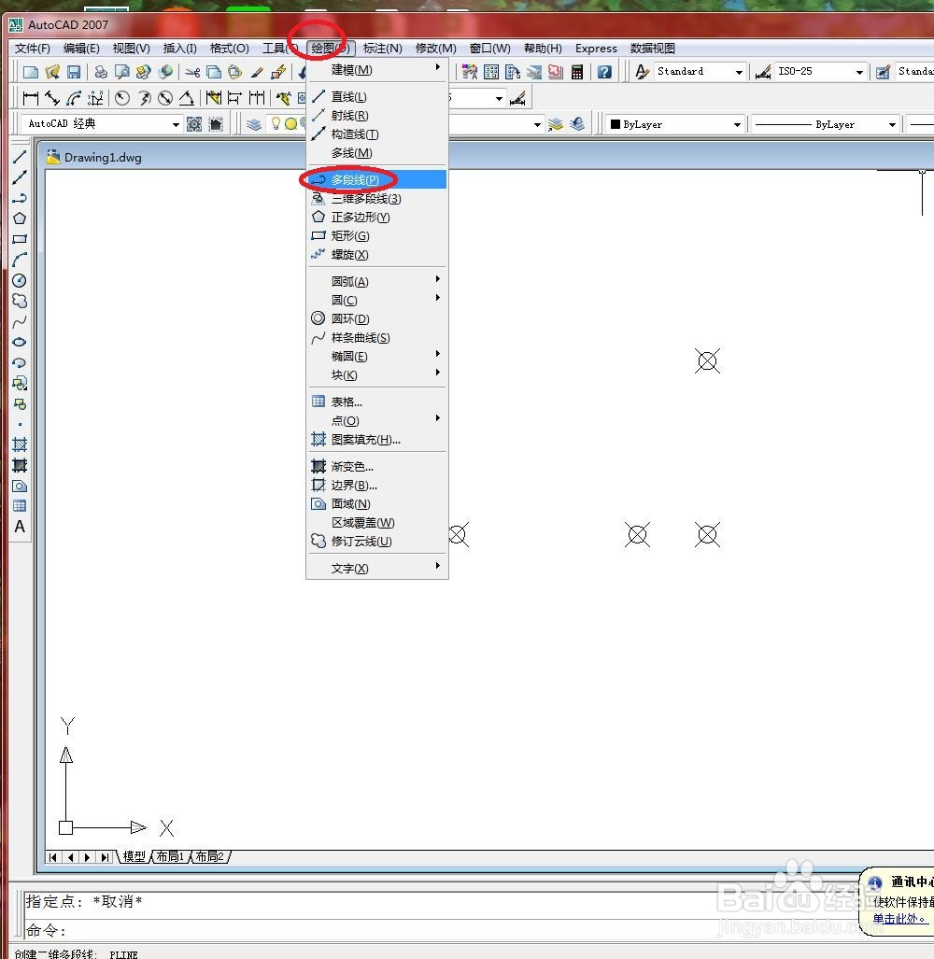The height and width of the screenshot is (959, 934).
Task: Toggle the layer freeze sun icon
Action: (x=291, y=124)
